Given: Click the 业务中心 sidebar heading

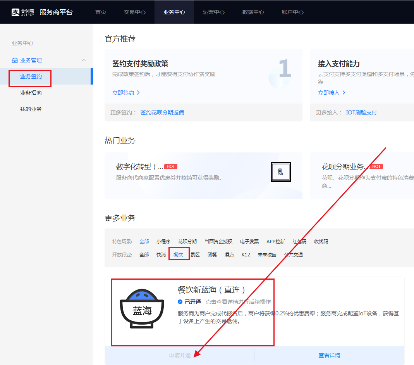Looking at the screenshot, I should 22,43.
